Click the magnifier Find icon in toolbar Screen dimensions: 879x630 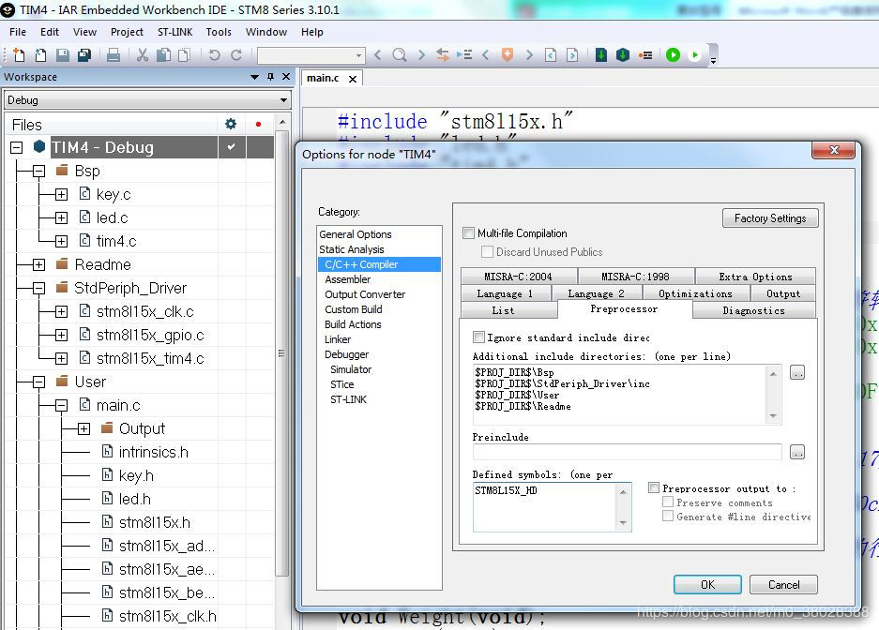[400, 55]
